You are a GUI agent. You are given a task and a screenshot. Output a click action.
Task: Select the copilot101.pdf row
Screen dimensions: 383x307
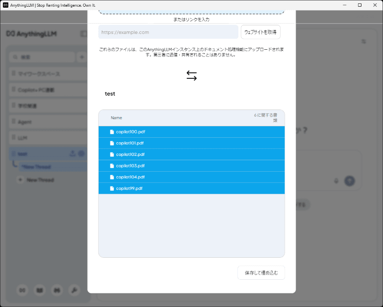pos(191,143)
